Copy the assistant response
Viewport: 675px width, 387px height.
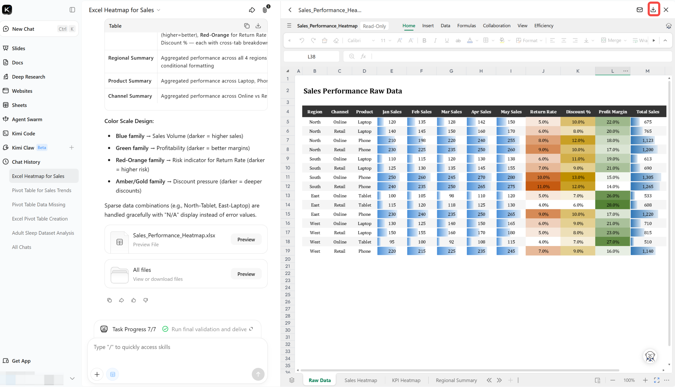point(109,300)
